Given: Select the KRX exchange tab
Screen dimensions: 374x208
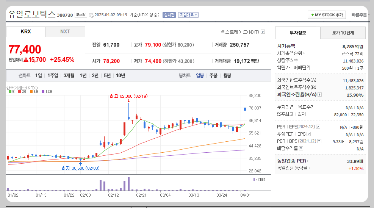Looking at the screenshot, I should tap(26, 32).
